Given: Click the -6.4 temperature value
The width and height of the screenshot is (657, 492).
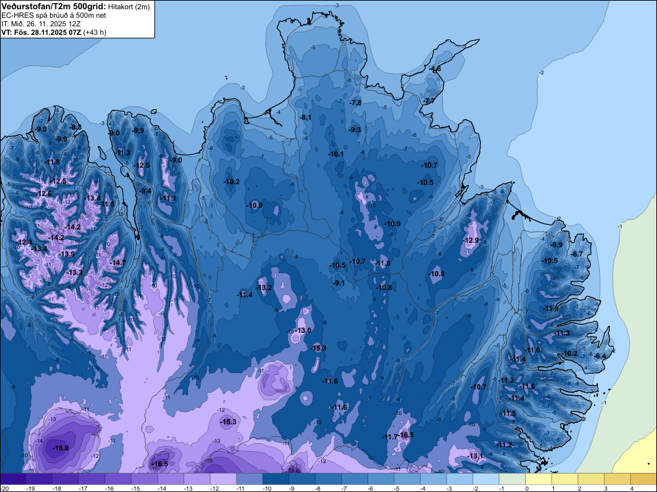Looking at the screenshot, I should coord(600,356).
